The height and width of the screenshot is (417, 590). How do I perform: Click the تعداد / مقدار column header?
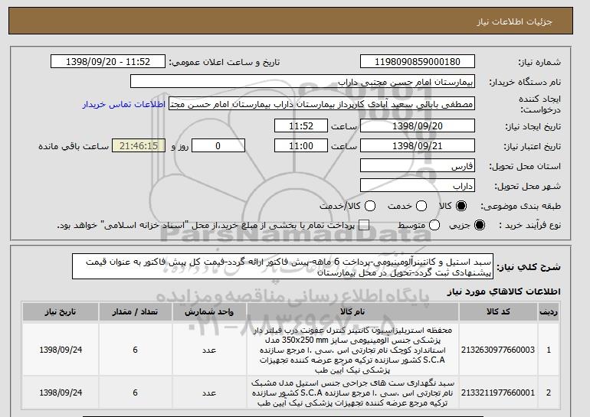point(135,312)
